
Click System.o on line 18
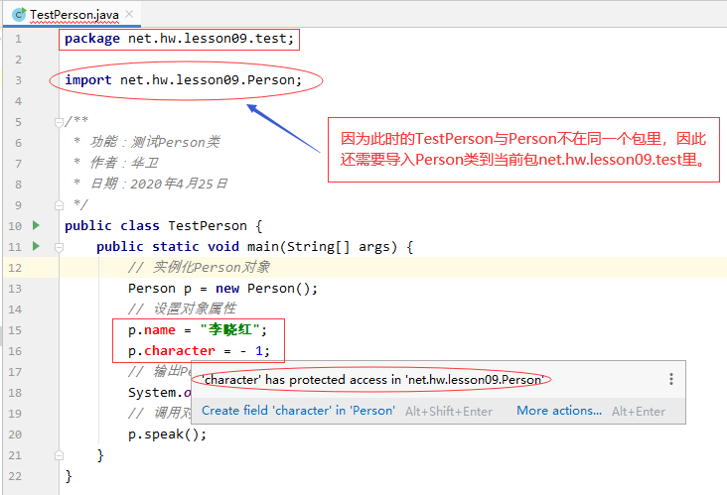pos(160,393)
